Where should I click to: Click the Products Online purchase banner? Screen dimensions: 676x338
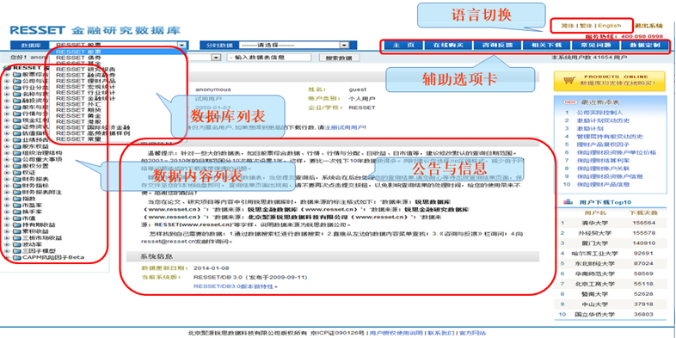pyautogui.click(x=609, y=81)
